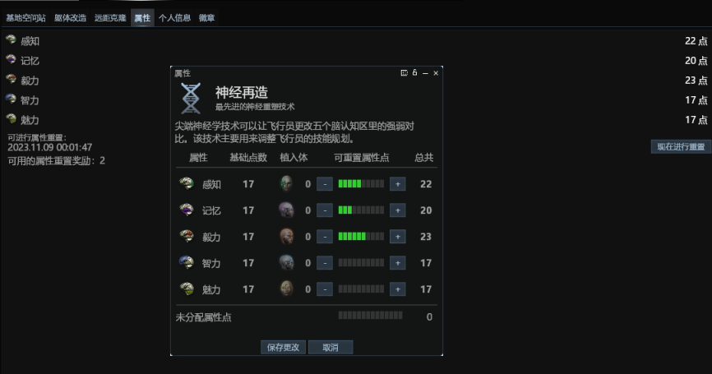Click the 记忆 purple implant icon
712x374 pixels.
(286, 210)
